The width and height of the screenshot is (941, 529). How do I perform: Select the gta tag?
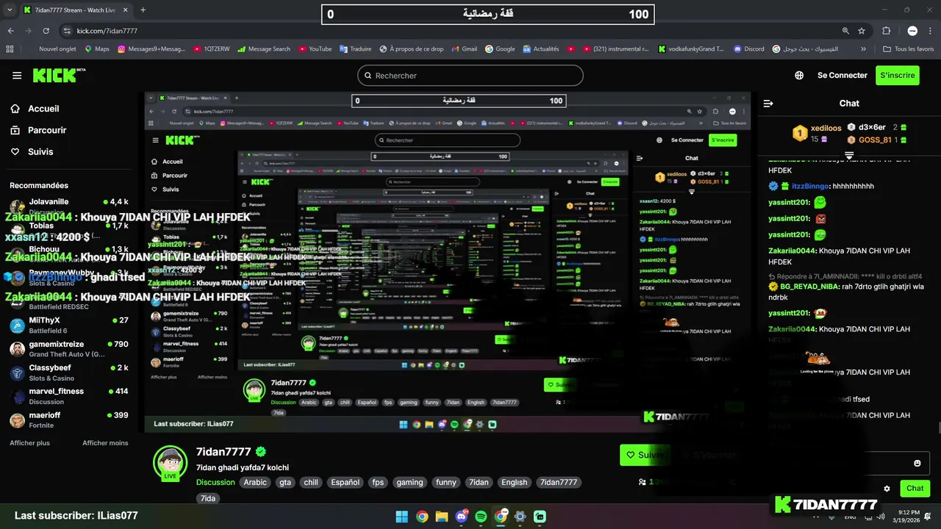coord(285,483)
